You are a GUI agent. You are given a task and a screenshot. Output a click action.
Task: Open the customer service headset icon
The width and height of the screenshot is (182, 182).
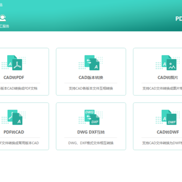3,18
